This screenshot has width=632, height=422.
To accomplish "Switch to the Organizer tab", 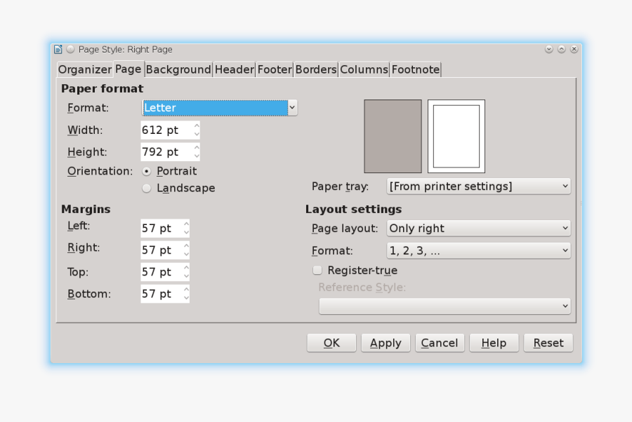I will (84, 69).
